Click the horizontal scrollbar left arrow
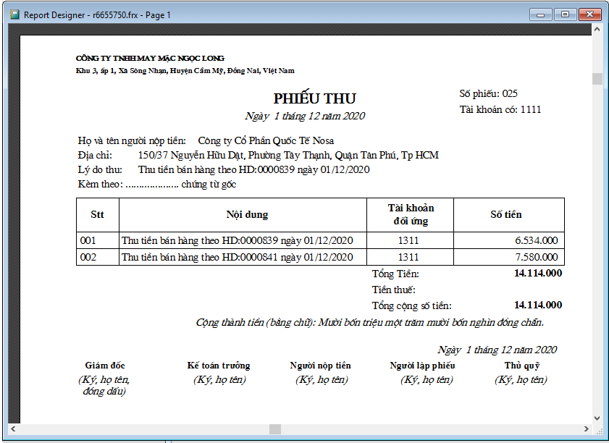This screenshot has height=443, width=609. click(x=13, y=429)
